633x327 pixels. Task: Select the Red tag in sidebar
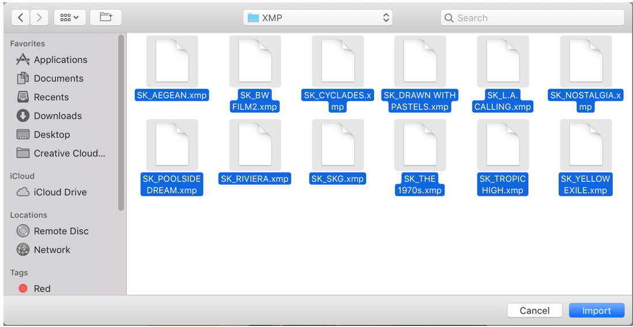click(x=42, y=288)
